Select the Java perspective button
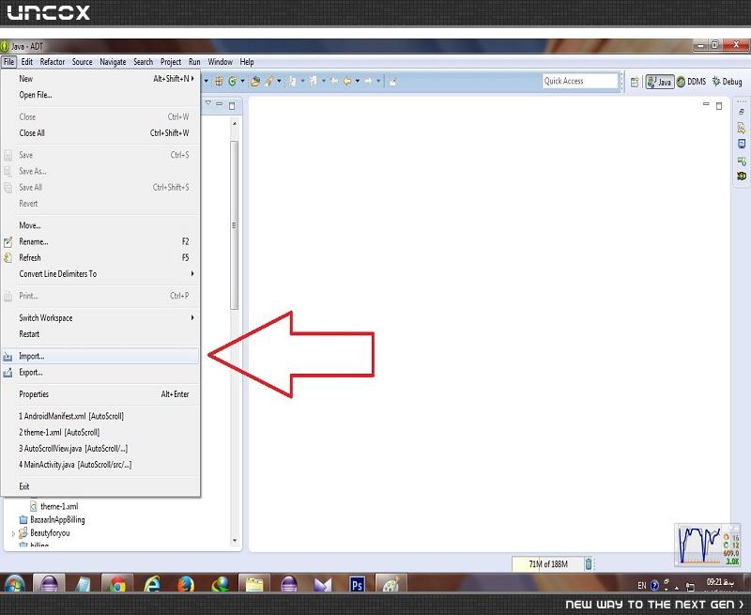This screenshot has width=751, height=615. [660, 82]
